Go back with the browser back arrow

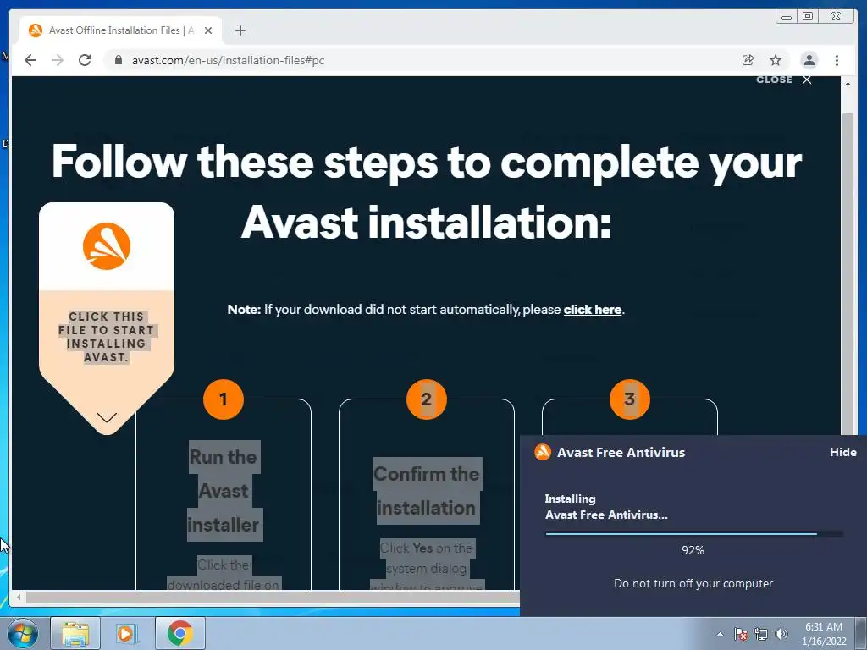point(30,60)
